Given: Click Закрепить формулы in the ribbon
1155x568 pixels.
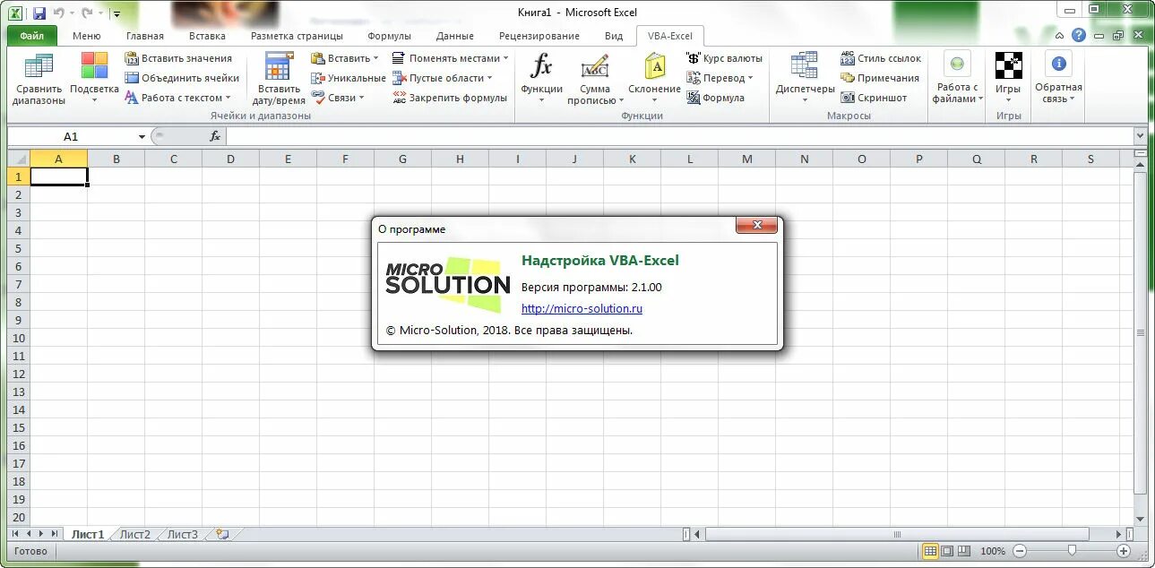Looking at the screenshot, I should coord(450,98).
